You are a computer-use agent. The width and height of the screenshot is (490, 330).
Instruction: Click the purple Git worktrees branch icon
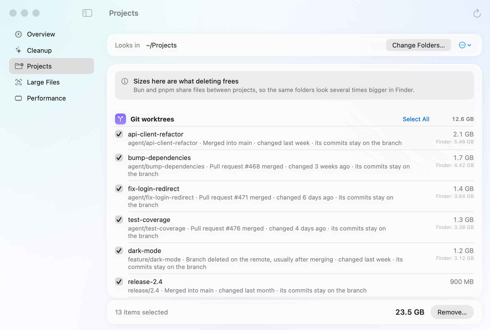[120, 119]
